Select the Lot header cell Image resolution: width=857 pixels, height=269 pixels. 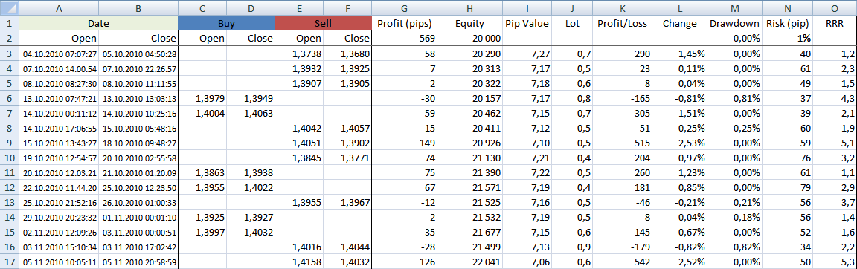(571, 24)
